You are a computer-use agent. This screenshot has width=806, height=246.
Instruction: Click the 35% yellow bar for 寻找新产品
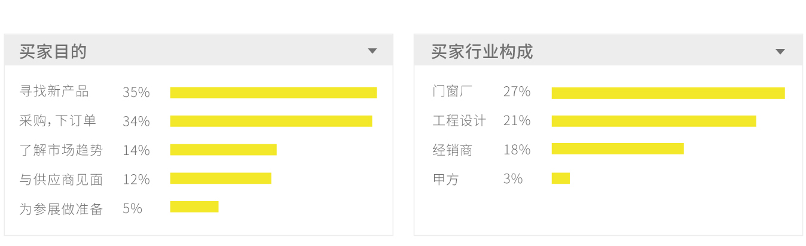click(x=273, y=92)
